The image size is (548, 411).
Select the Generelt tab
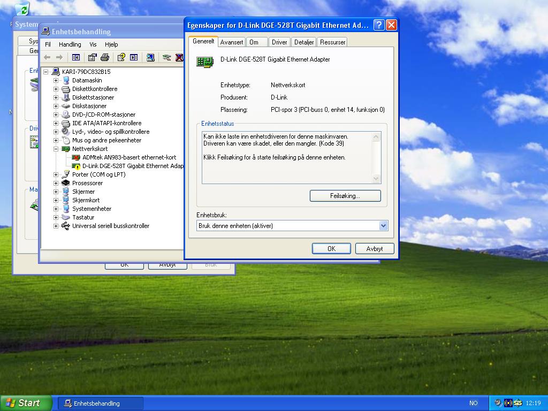203,41
